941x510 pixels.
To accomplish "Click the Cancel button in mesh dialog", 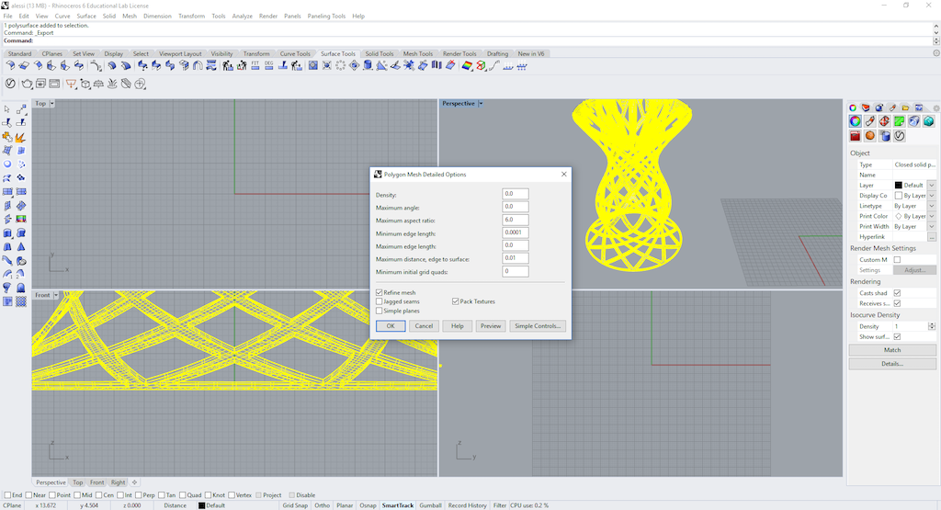I will pos(424,326).
